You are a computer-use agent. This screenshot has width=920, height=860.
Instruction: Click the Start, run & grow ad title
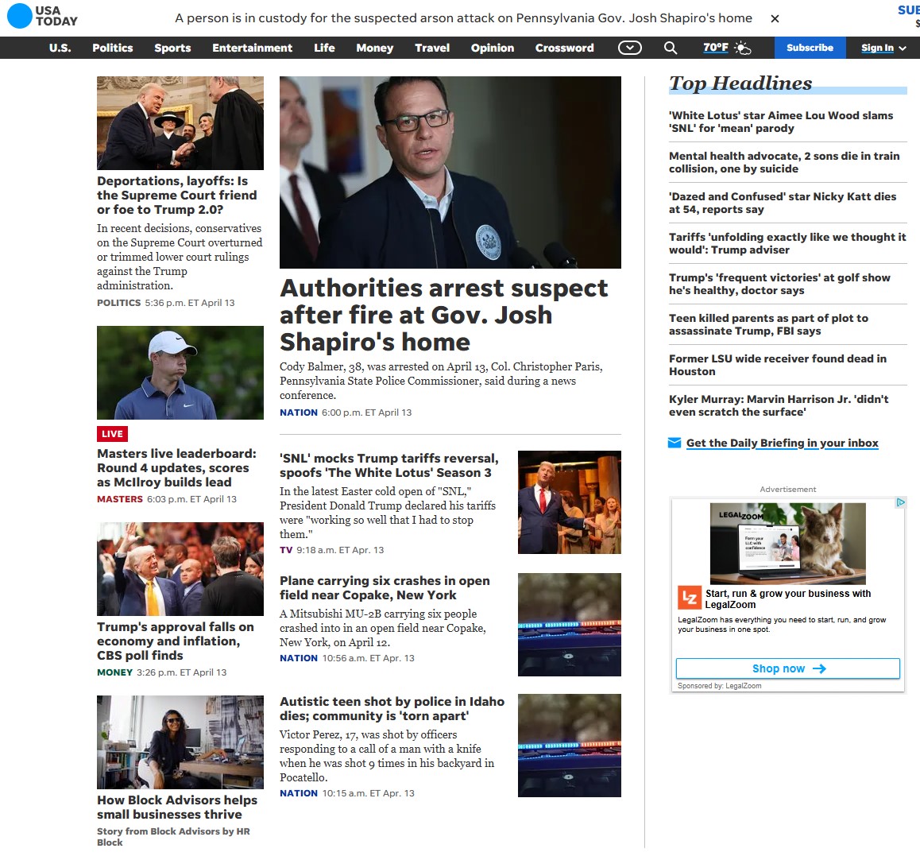[788, 599]
